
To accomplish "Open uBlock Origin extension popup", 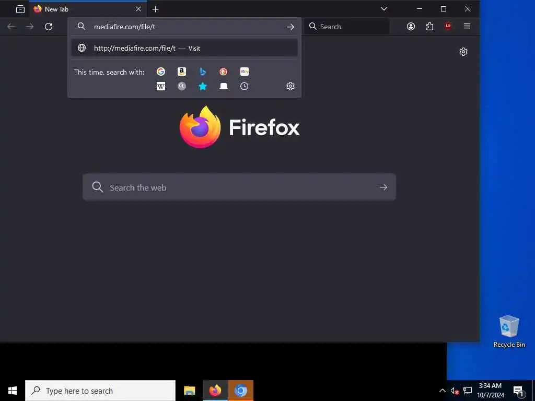I will click(x=448, y=26).
